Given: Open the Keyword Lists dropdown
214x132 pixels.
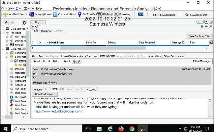Looking at the screenshot, I should click(164, 15).
